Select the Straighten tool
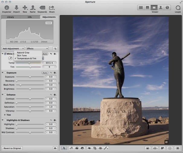The width and height of the screenshot is (183, 153). [89, 148]
